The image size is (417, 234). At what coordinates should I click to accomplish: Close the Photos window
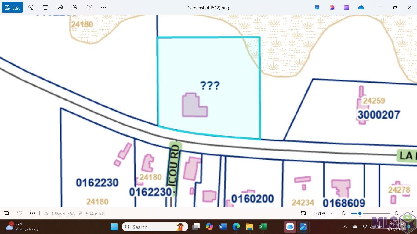coord(410,7)
